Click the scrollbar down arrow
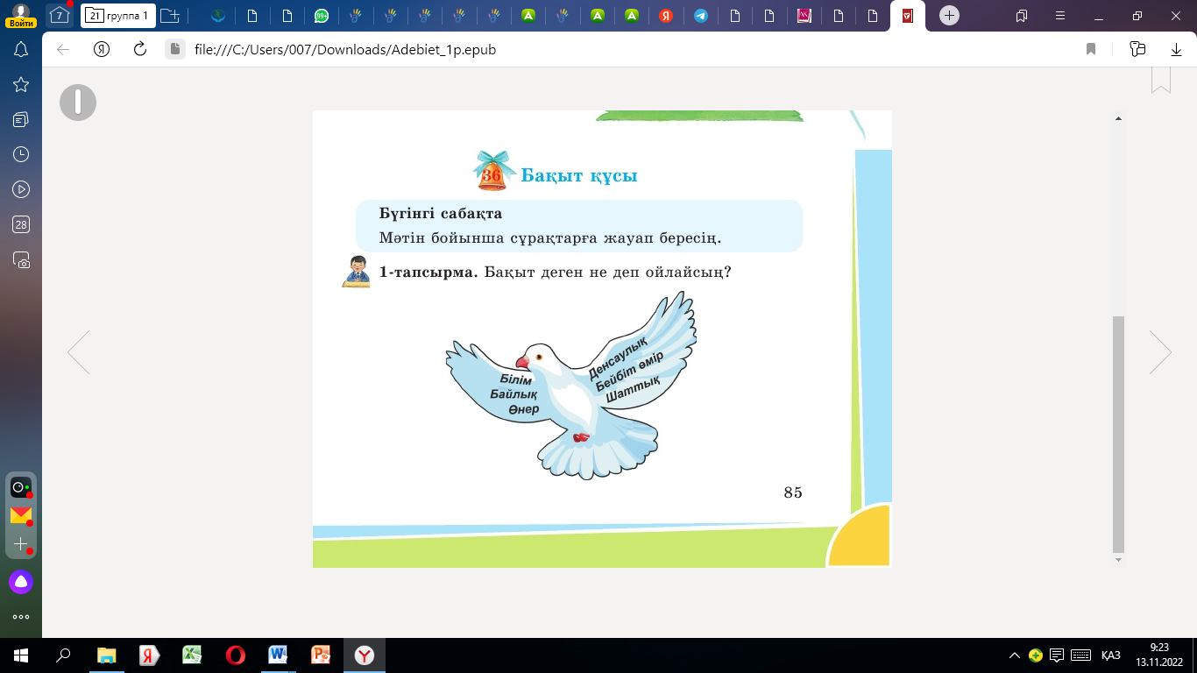This screenshot has width=1197, height=673. [1118, 559]
